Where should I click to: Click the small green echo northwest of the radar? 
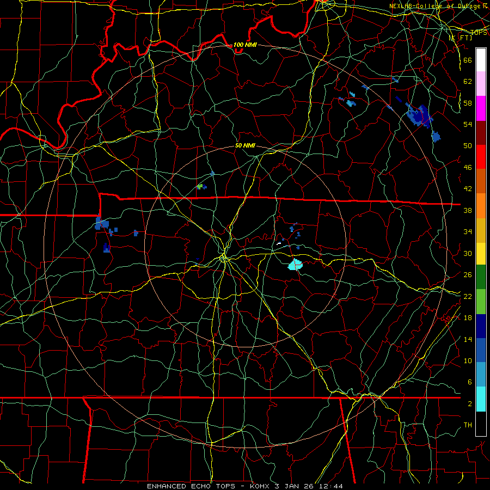coord(200,187)
